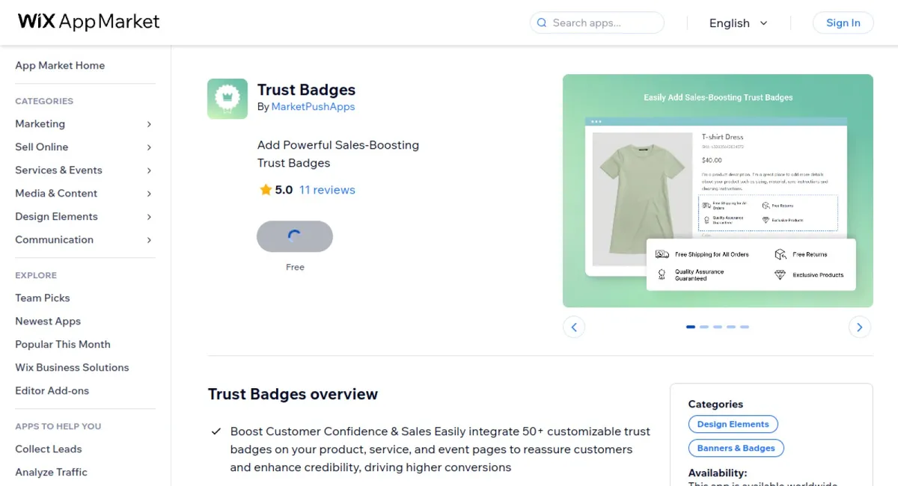The width and height of the screenshot is (898, 486).
Task: Open the English language dropdown
Action: (x=738, y=23)
